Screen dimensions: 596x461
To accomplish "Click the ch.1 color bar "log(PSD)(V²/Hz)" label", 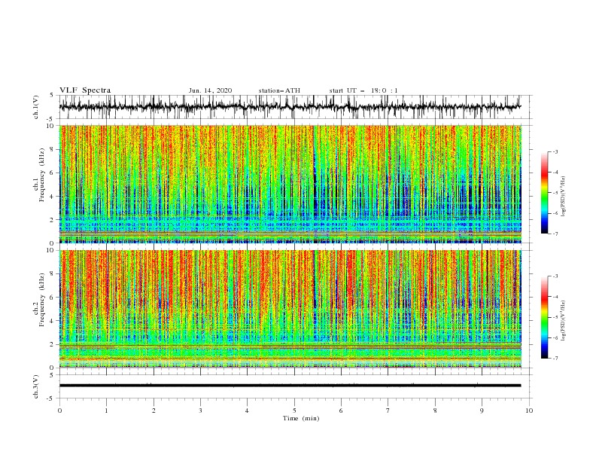I will [564, 197].
